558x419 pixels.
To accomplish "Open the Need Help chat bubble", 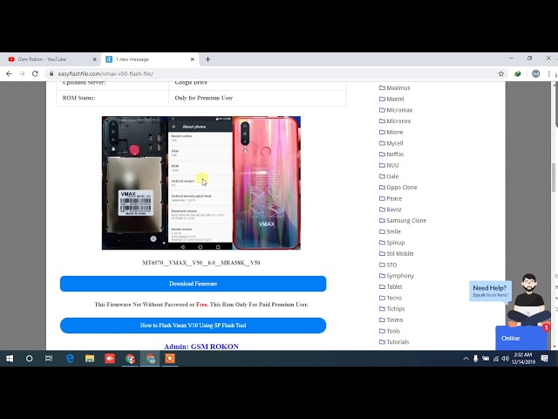I will 490,291.
